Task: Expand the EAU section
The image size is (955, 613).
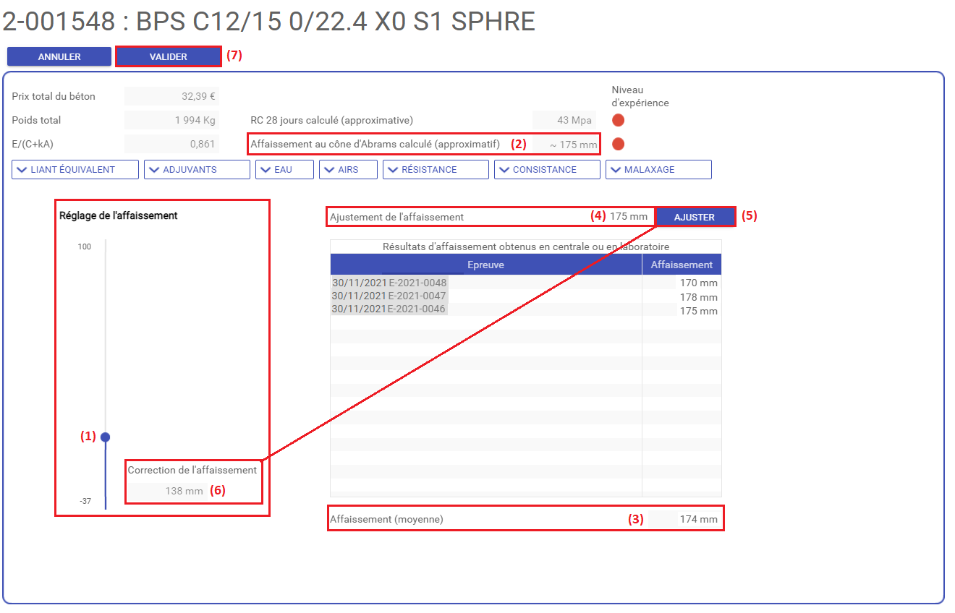Action: pyautogui.click(x=284, y=169)
